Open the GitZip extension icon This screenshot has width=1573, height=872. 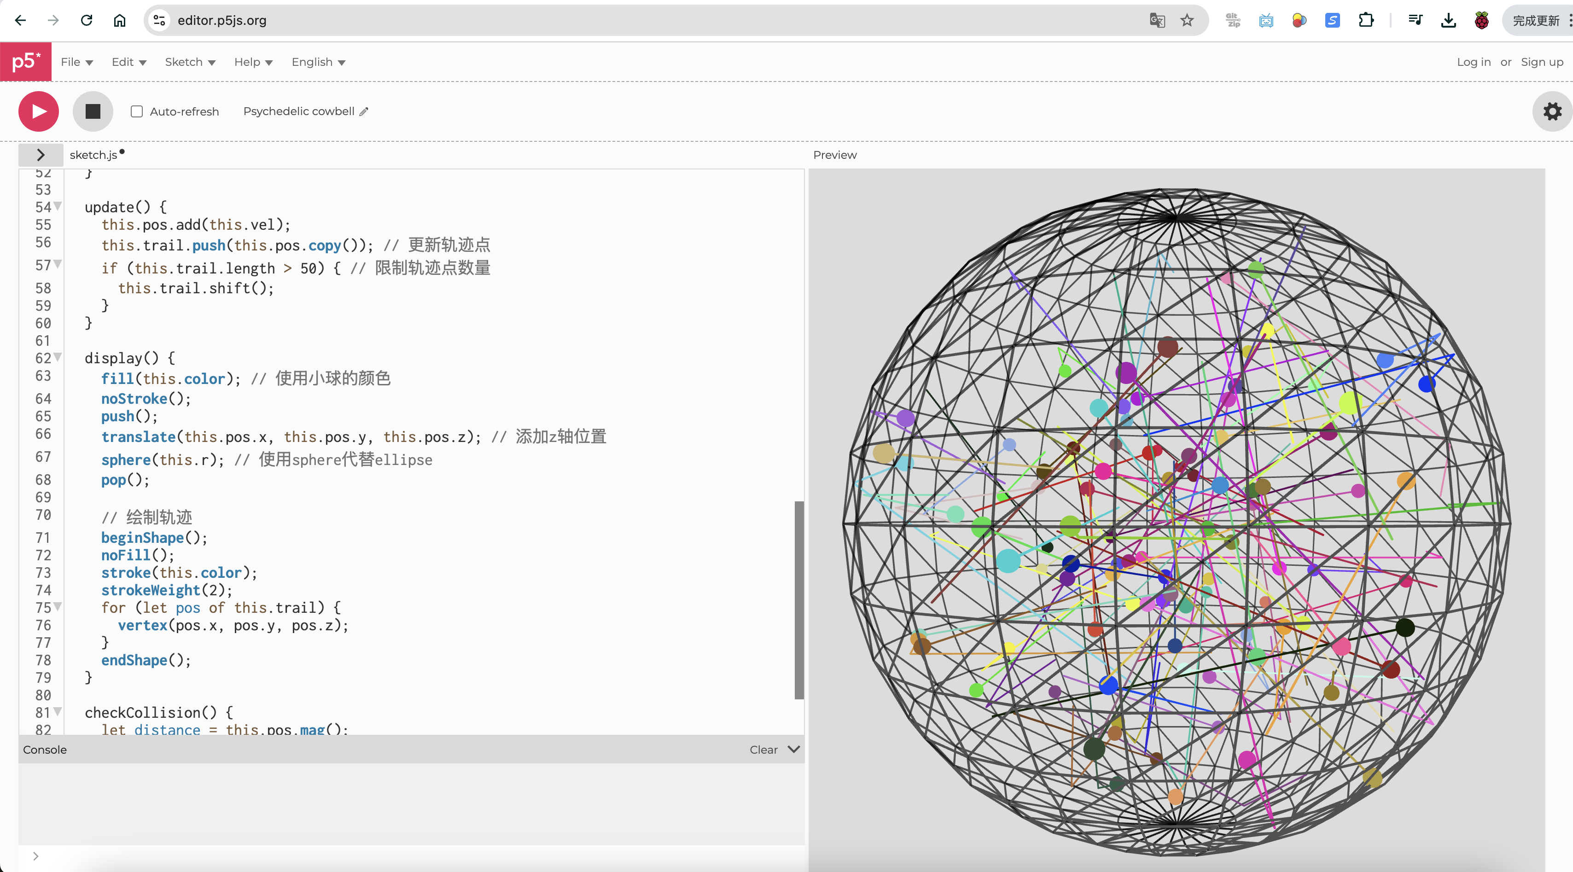tap(1233, 20)
